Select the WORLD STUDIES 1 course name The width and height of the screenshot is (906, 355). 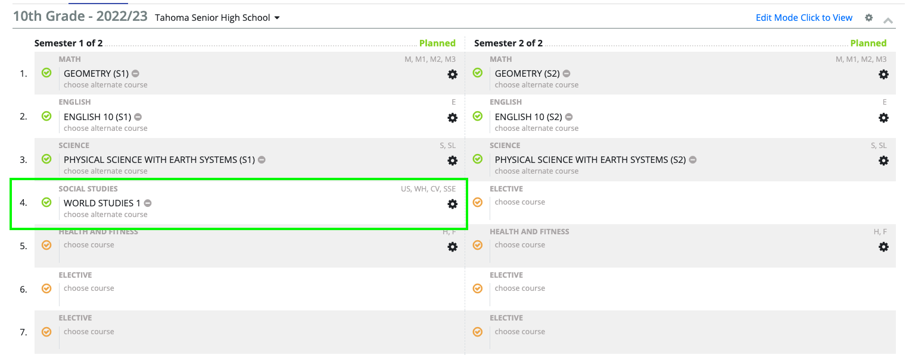coord(102,203)
